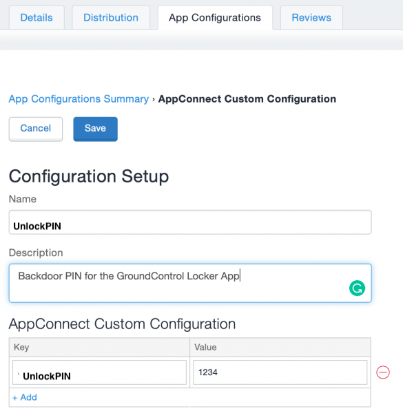Click the bold AppConnect Custom Configuration breadcrumb

247,99
